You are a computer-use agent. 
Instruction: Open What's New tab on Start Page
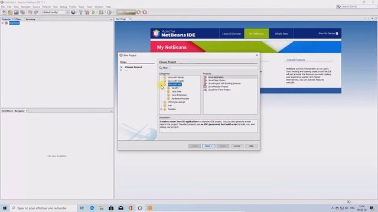281,34
